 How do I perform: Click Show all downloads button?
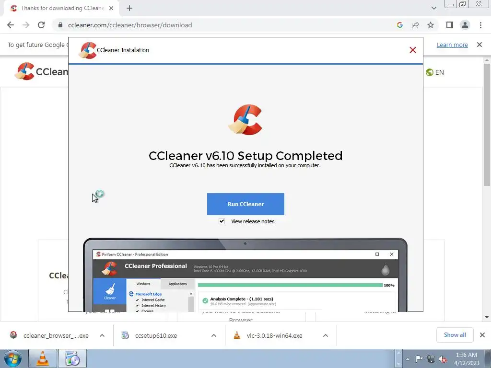tap(455, 335)
